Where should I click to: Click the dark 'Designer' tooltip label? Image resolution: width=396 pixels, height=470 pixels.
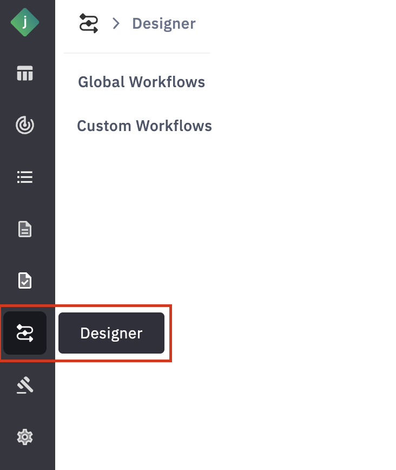111,333
